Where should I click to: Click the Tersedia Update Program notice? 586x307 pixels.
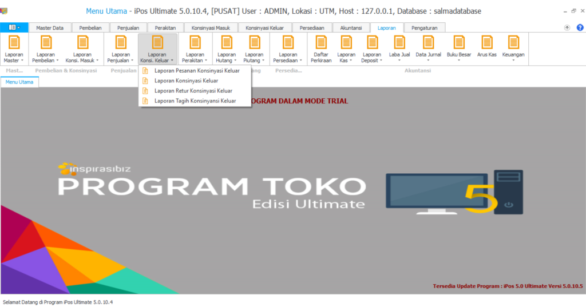508,286
